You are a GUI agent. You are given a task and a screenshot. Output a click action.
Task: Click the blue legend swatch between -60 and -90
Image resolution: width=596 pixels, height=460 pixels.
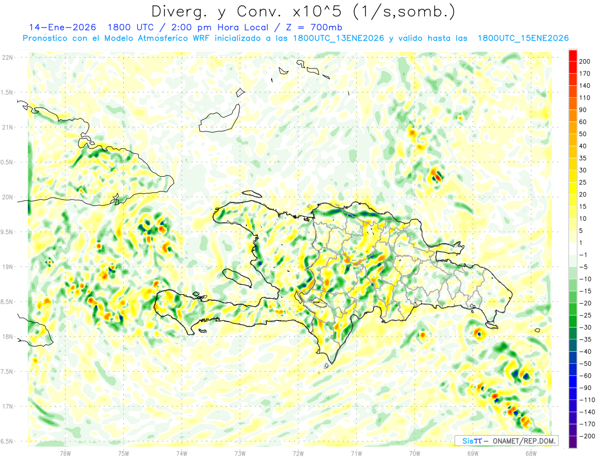click(573, 382)
